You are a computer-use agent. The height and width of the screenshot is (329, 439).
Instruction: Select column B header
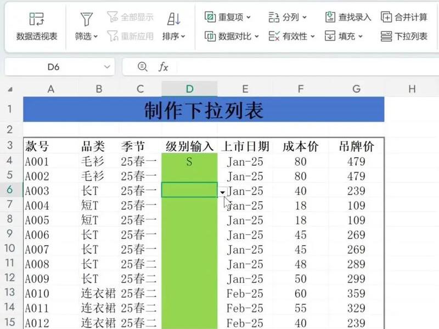tap(99, 89)
